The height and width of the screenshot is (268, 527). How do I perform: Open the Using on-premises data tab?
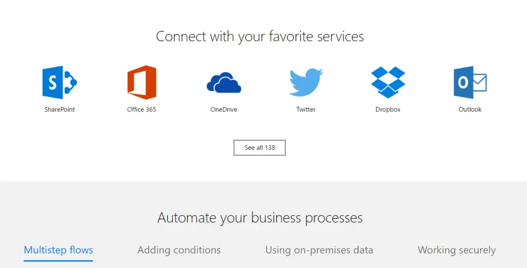click(x=319, y=250)
